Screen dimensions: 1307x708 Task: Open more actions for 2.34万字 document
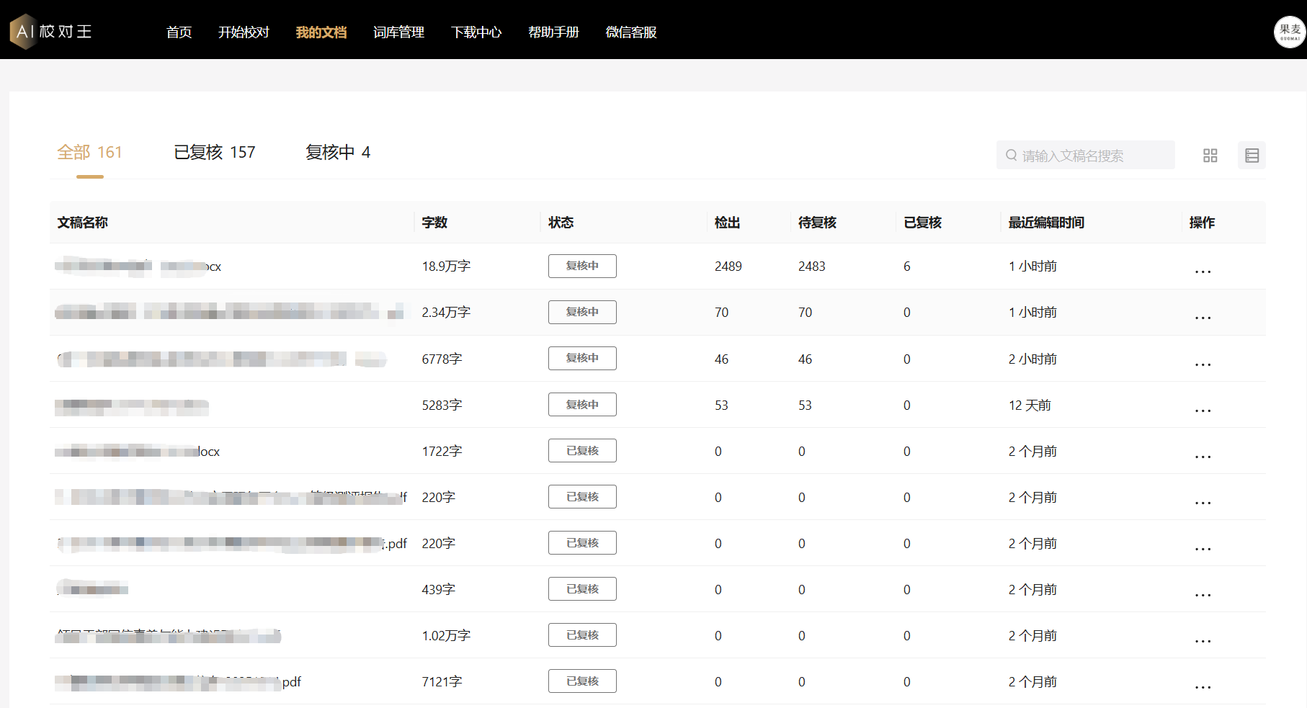click(x=1203, y=317)
